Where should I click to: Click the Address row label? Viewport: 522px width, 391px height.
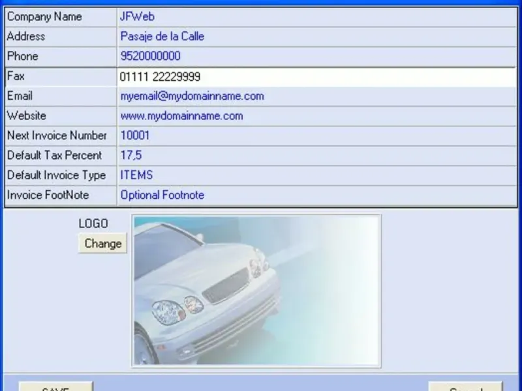pyautogui.click(x=25, y=36)
